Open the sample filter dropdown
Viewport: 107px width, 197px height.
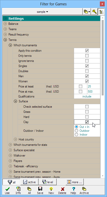42,12
